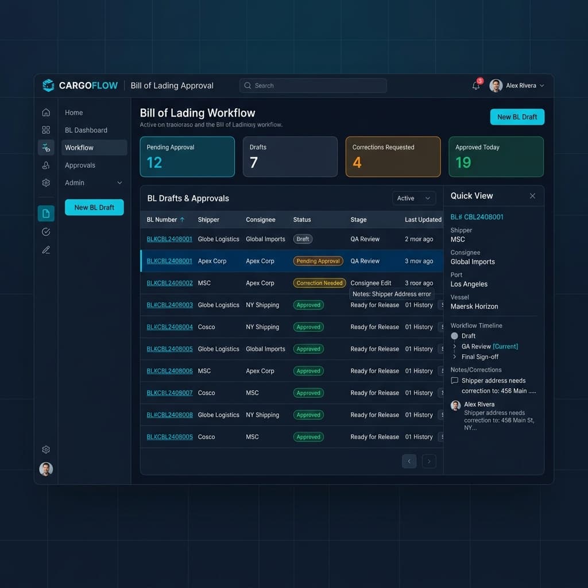This screenshot has width=588, height=588.
Task: Click the Notes: Shipper Address error tooltip
Action: click(x=392, y=294)
